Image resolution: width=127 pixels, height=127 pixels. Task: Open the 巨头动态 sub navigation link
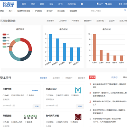click(x=61, y=11)
